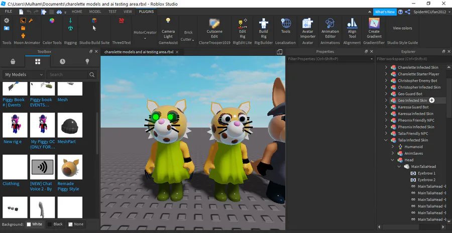
Task: Click the share icon near username
Action: (x=408, y=12)
